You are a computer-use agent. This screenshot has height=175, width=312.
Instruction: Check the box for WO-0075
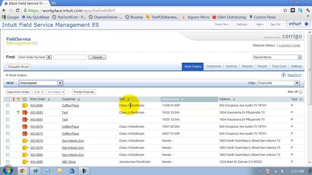8,148
